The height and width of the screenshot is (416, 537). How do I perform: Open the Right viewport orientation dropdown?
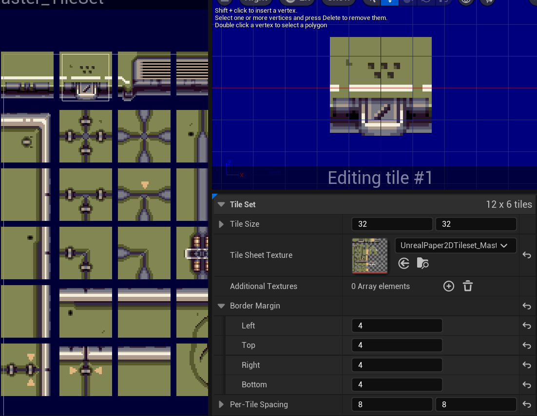click(255, 2)
